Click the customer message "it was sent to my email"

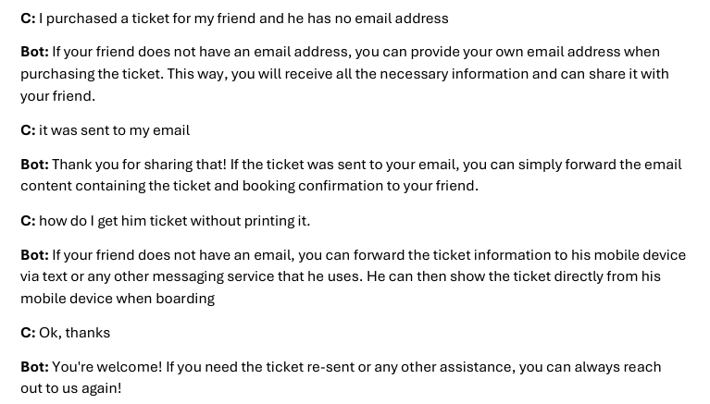(114, 130)
